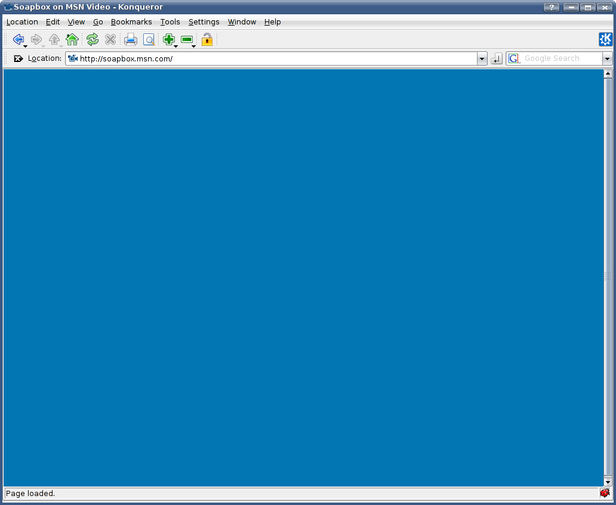Viewport: 616px width, 505px height.
Task: Expand the Google Search box dropdown
Action: click(x=608, y=59)
